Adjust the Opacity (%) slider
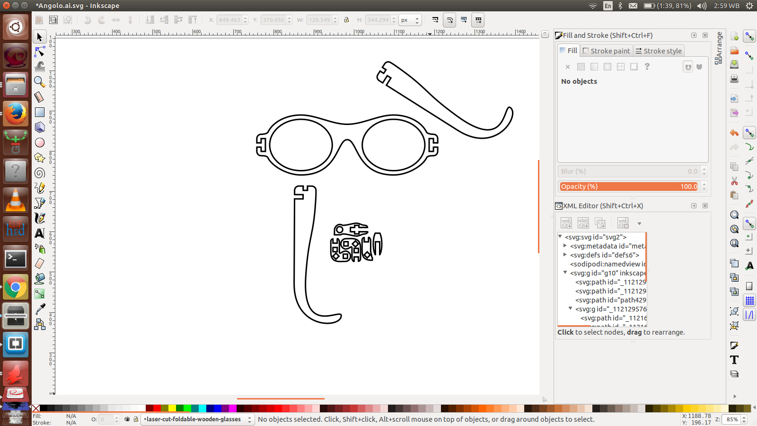757x426 pixels. click(x=629, y=186)
